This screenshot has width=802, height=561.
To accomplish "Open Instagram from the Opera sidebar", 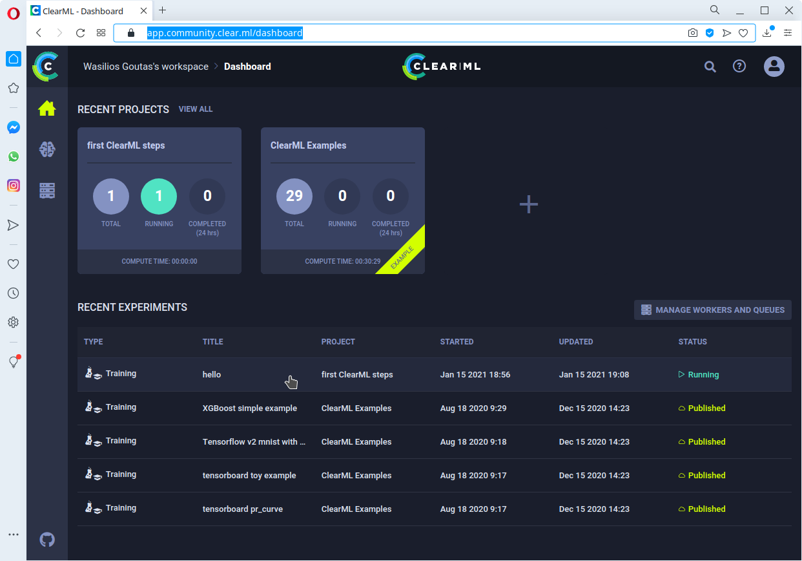I will [x=13, y=185].
